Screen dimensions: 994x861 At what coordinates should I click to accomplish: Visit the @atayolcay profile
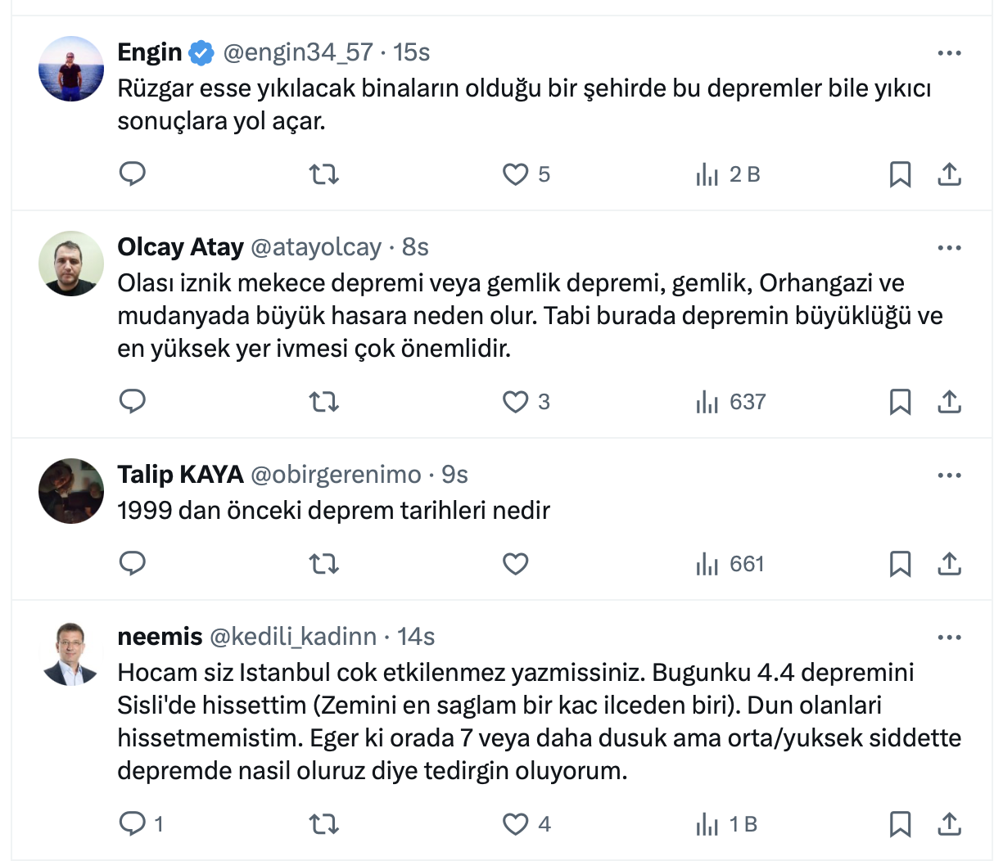(x=316, y=247)
